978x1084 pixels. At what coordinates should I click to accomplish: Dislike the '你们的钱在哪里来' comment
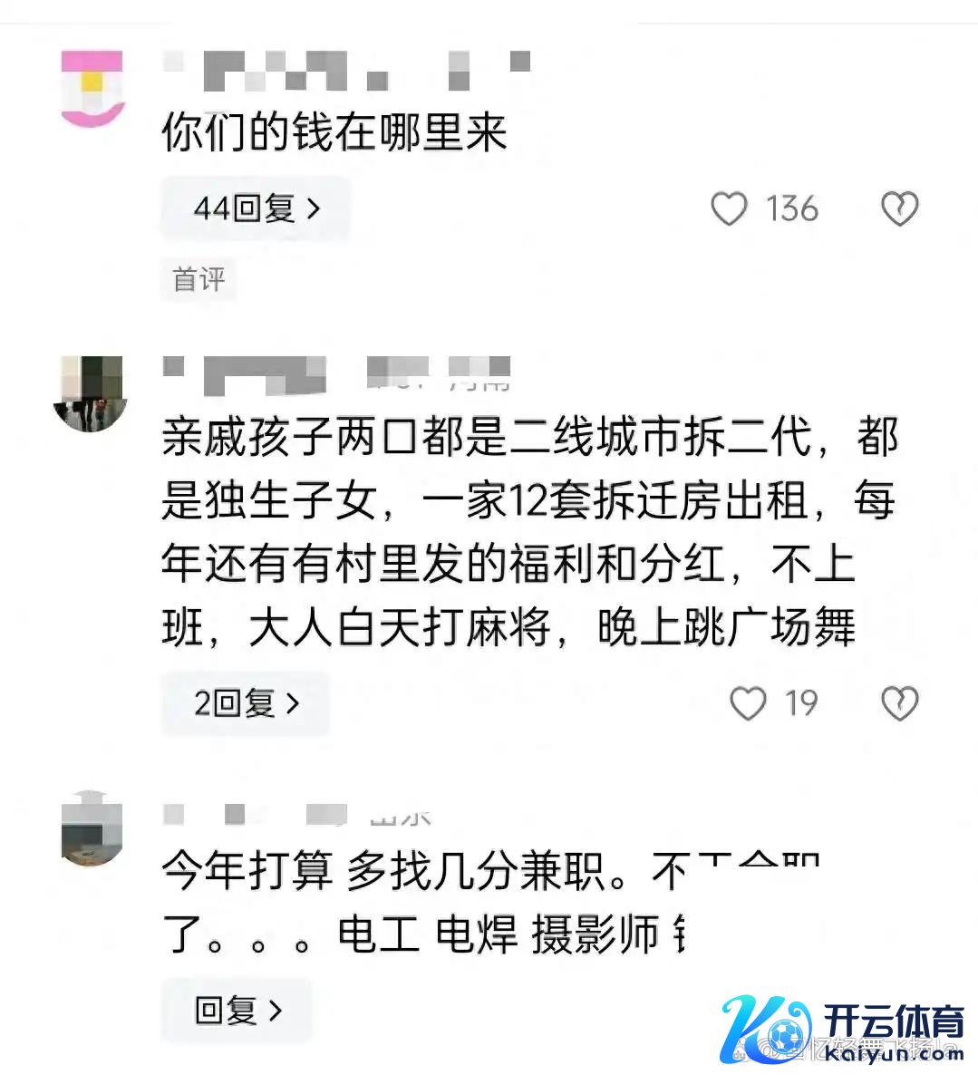pyautogui.click(x=899, y=208)
